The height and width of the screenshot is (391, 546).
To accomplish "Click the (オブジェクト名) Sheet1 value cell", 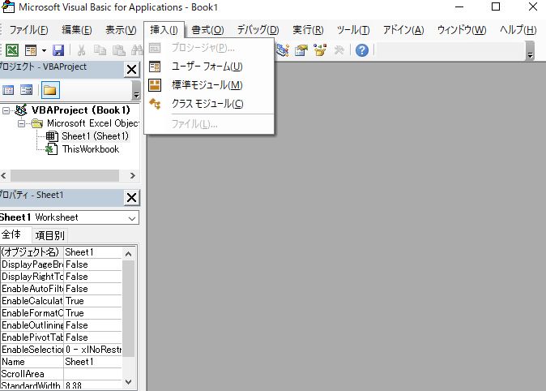I will pyautogui.click(x=92, y=252).
